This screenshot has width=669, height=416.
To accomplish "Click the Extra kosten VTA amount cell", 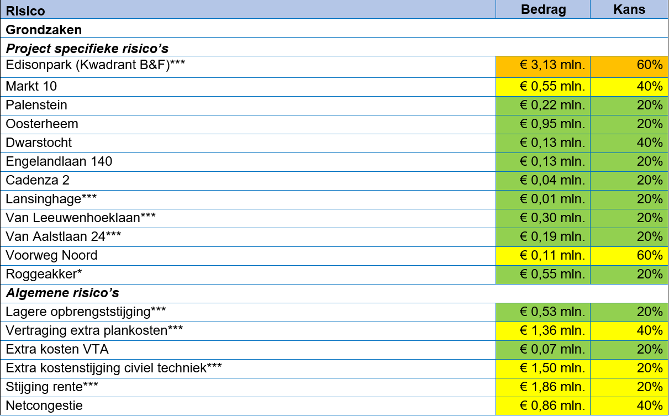I will pyautogui.click(x=543, y=349).
